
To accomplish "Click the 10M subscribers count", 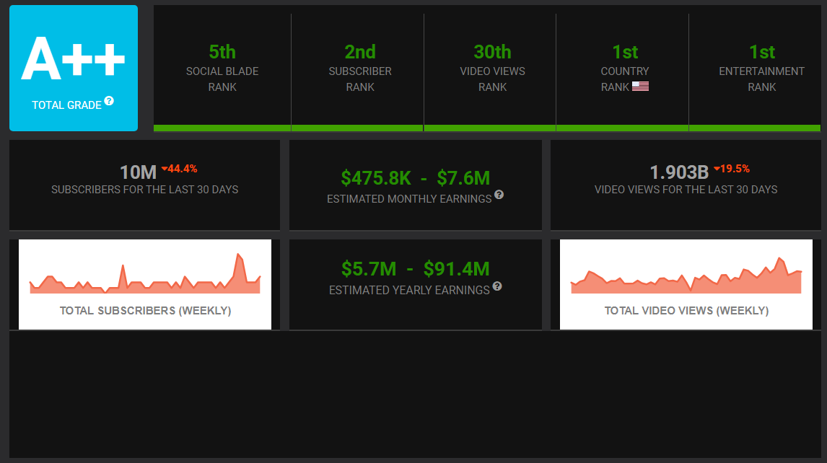I will point(138,172).
